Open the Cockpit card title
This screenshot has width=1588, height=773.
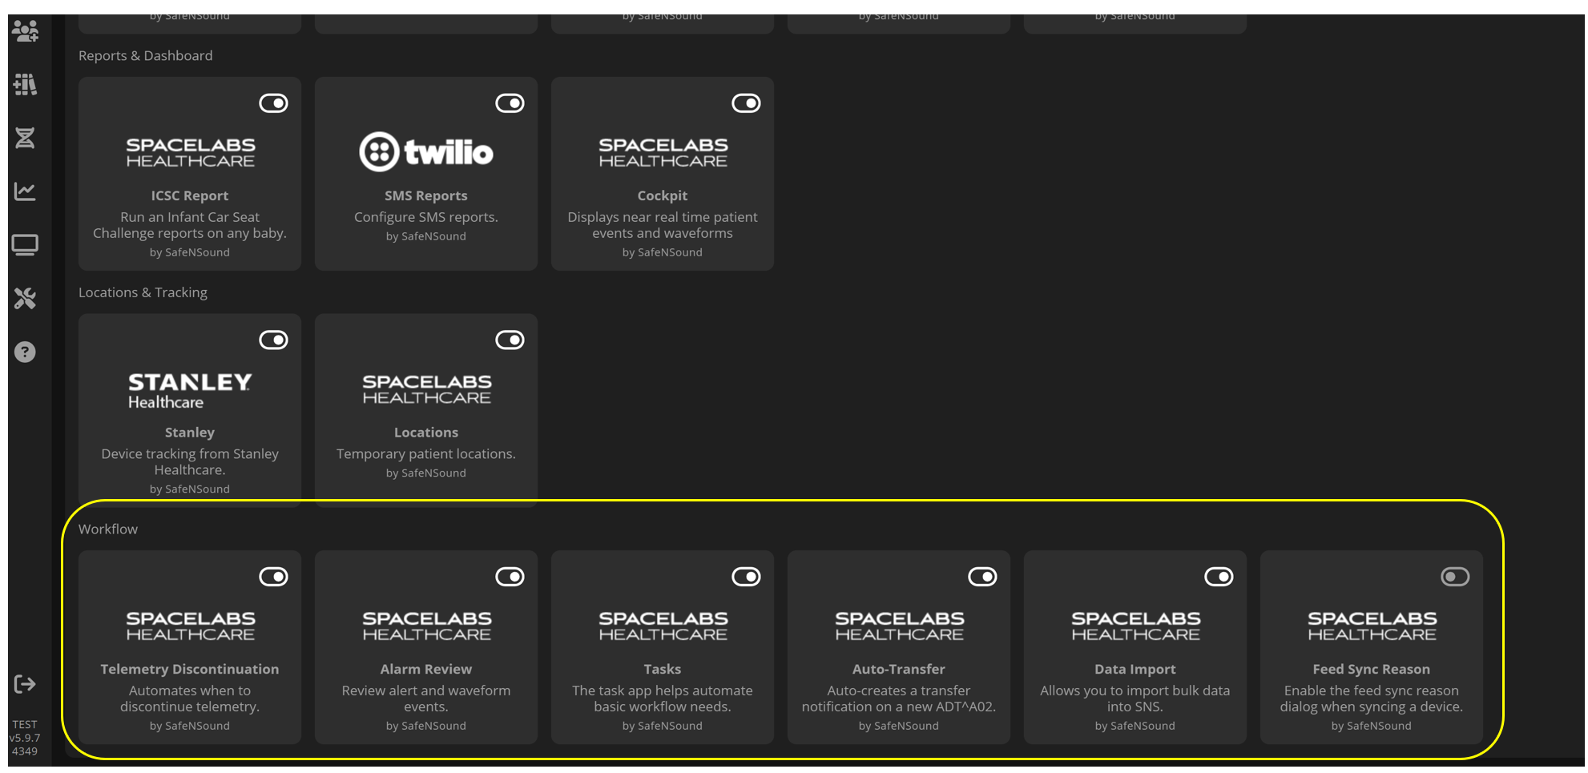tap(663, 195)
